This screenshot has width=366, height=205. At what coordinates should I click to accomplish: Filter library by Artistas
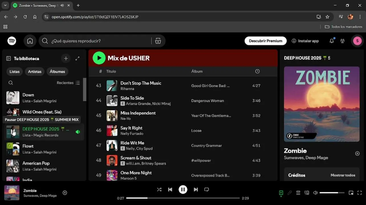(35, 71)
